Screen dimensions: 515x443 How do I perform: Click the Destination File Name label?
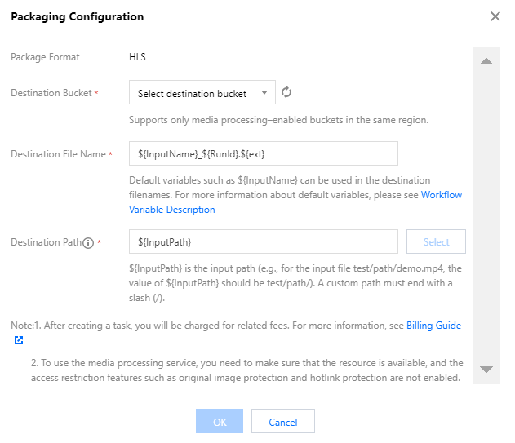click(x=57, y=154)
